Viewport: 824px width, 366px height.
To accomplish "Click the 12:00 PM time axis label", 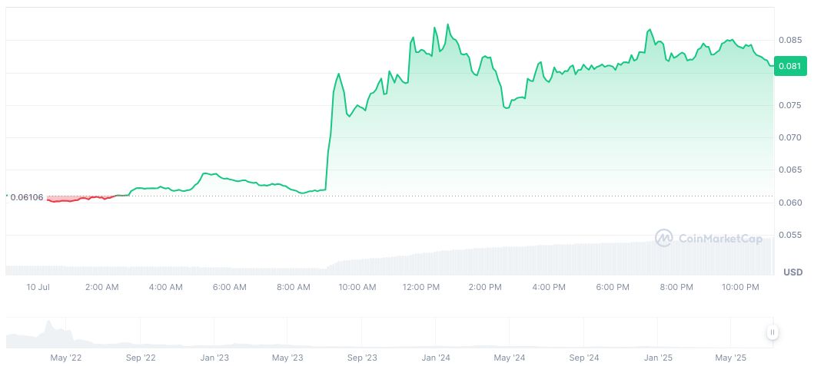I will click(420, 288).
